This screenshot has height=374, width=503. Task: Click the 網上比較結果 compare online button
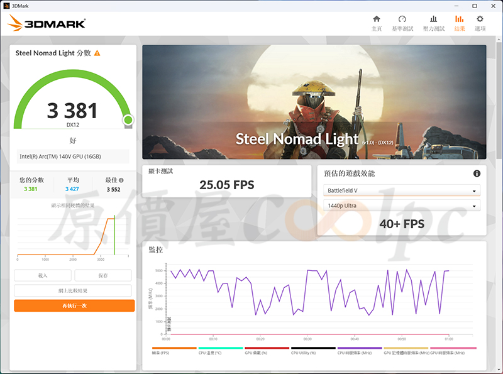click(73, 290)
